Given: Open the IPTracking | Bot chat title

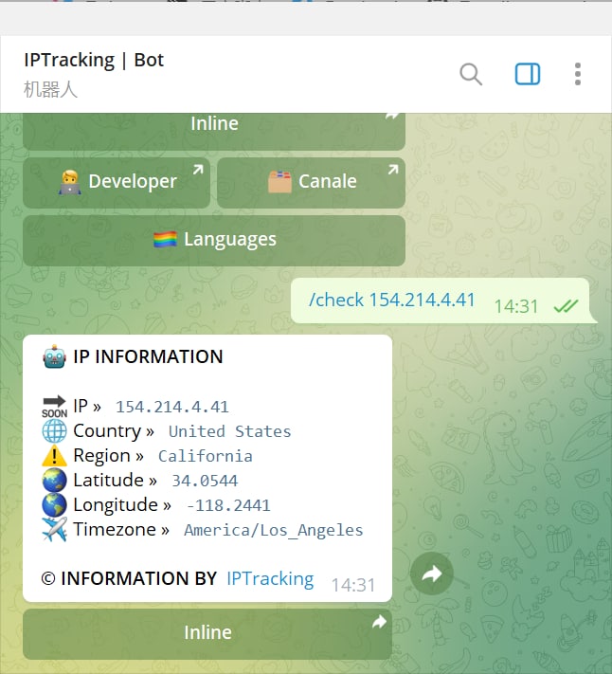Looking at the screenshot, I should click(x=94, y=60).
